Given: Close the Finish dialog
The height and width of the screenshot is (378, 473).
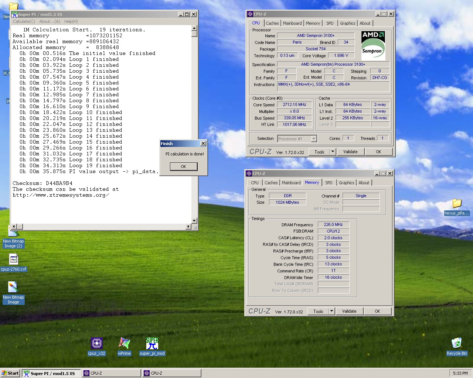Looking at the screenshot, I should pyautogui.click(x=203, y=144).
